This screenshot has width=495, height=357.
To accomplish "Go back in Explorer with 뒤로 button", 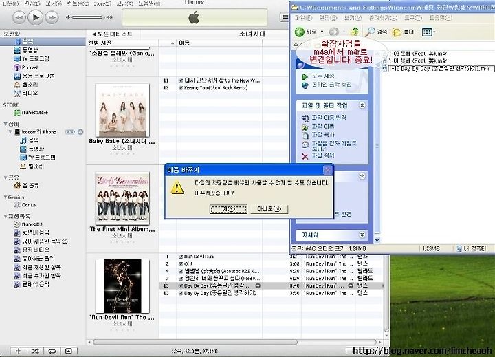I will pyautogui.click(x=305, y=32).
